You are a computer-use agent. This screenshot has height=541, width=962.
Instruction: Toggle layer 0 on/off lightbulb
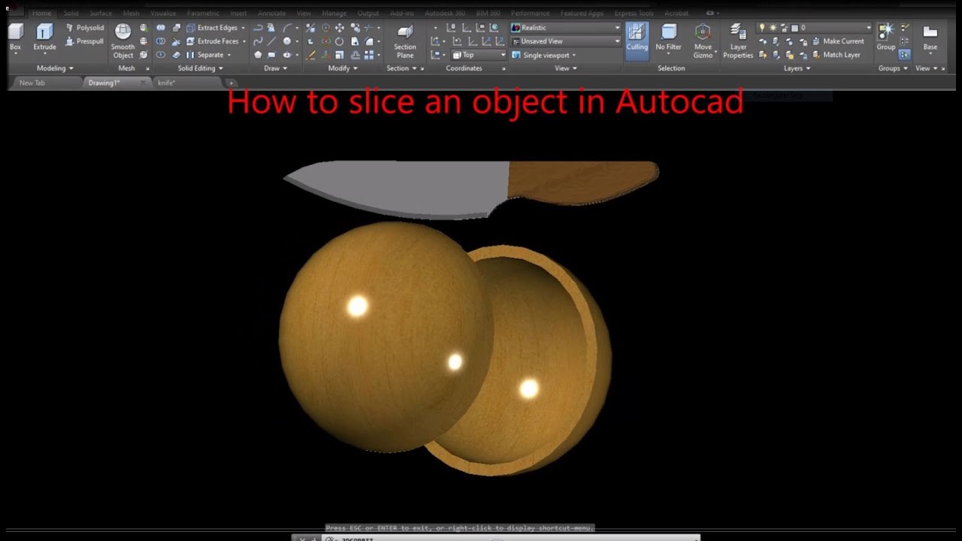pyautogui.click(x=761, y=28)
